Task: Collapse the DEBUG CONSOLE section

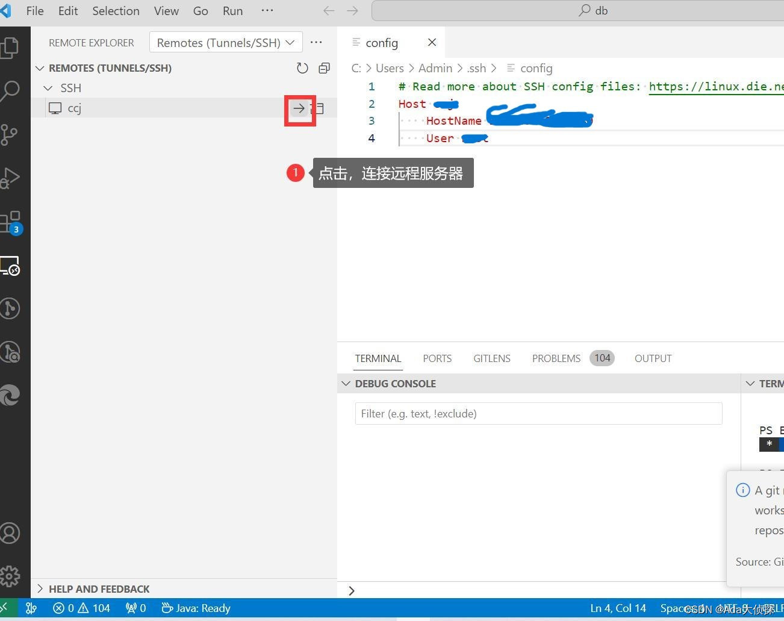Action: pyautogui.click(x=346, y=384)
